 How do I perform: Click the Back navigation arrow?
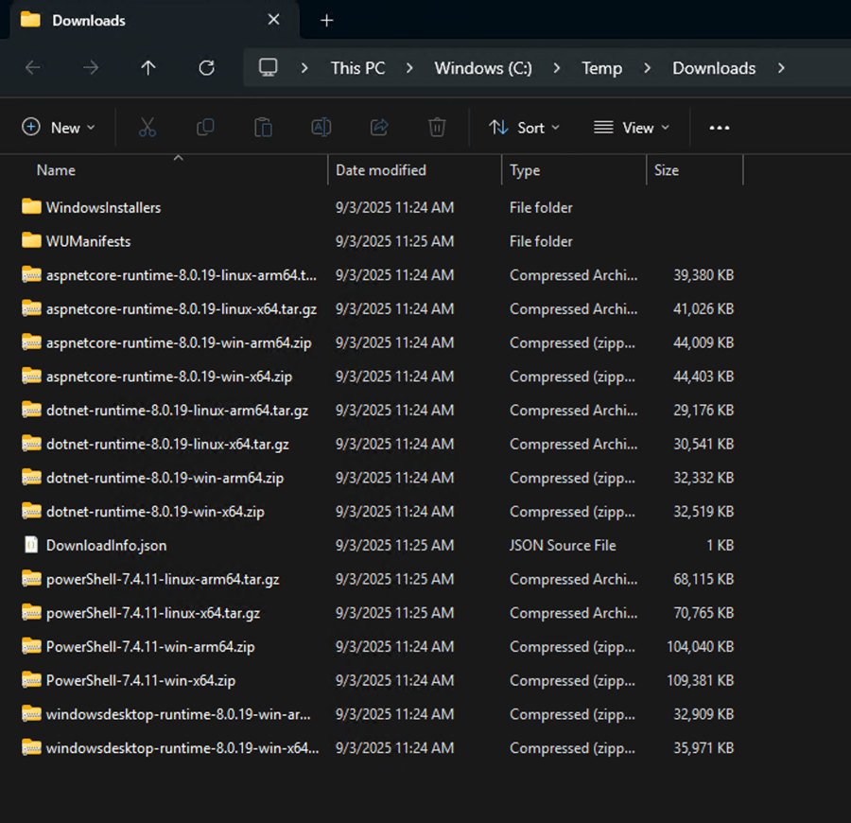pos(33,68)
